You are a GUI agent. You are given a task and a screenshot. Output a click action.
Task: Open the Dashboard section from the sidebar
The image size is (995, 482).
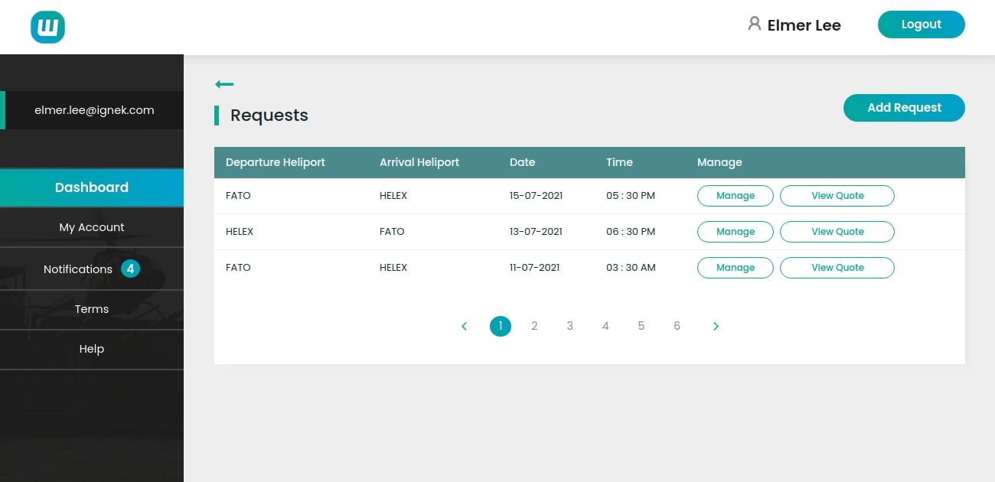[91, 187]
